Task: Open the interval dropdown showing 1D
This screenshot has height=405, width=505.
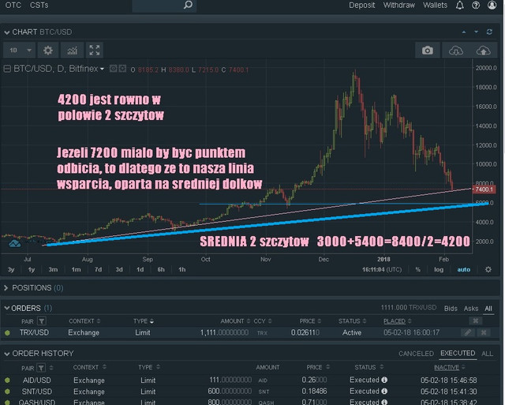Action: [x=19, y=51]
